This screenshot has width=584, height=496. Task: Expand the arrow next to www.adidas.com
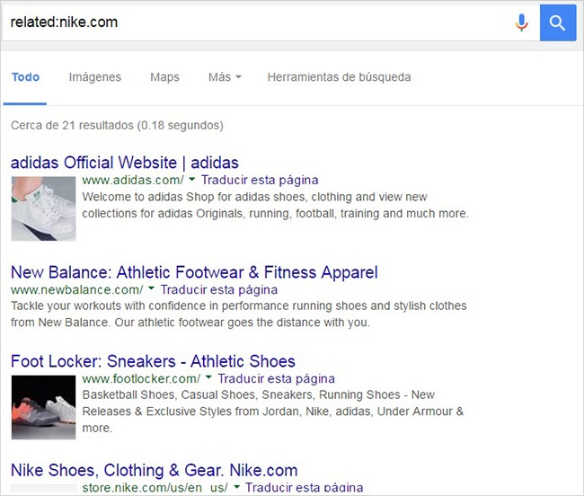[192, 180]
